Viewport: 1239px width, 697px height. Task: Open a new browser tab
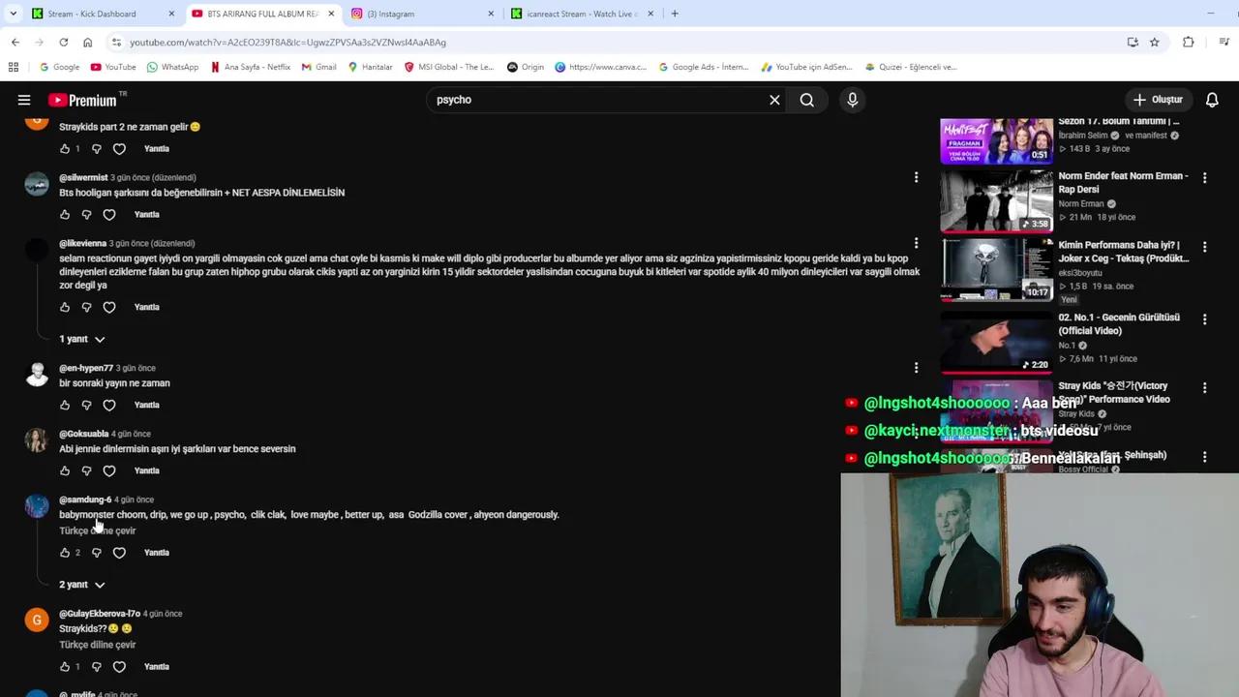point(675,14)
